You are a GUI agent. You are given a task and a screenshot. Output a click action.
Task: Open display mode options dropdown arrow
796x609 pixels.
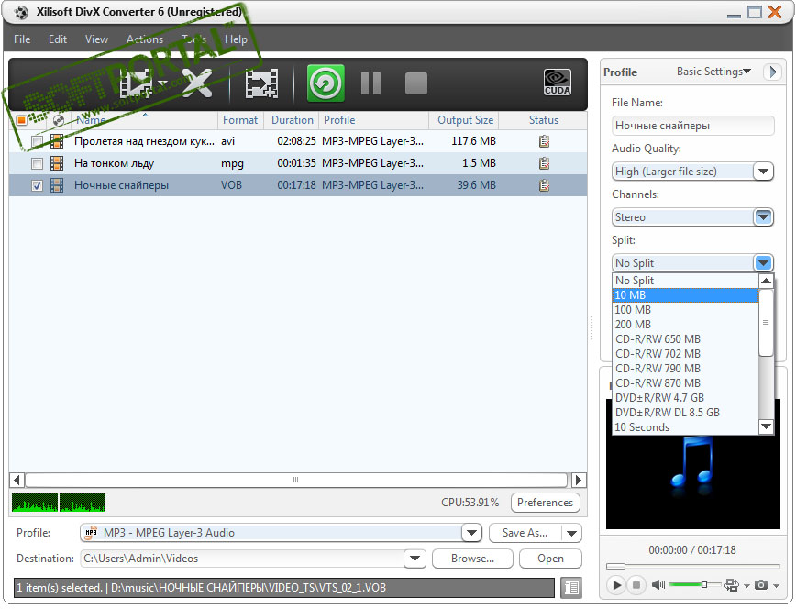[x=746, y=586]
